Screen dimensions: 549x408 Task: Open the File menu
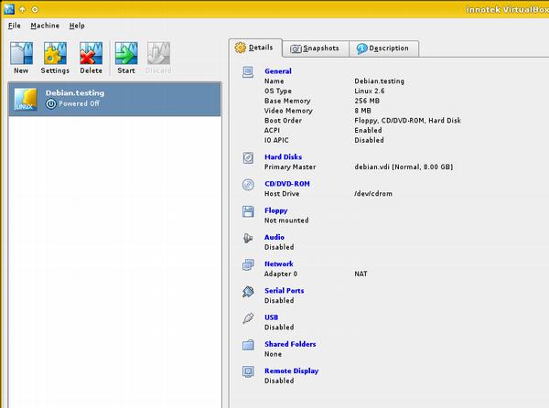(15, 26)
